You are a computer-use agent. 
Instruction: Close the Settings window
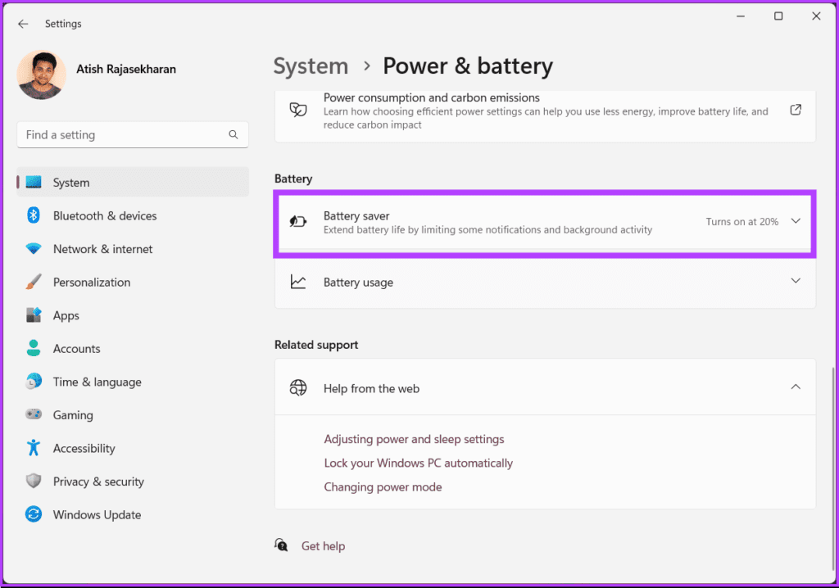tap(816, 16)
